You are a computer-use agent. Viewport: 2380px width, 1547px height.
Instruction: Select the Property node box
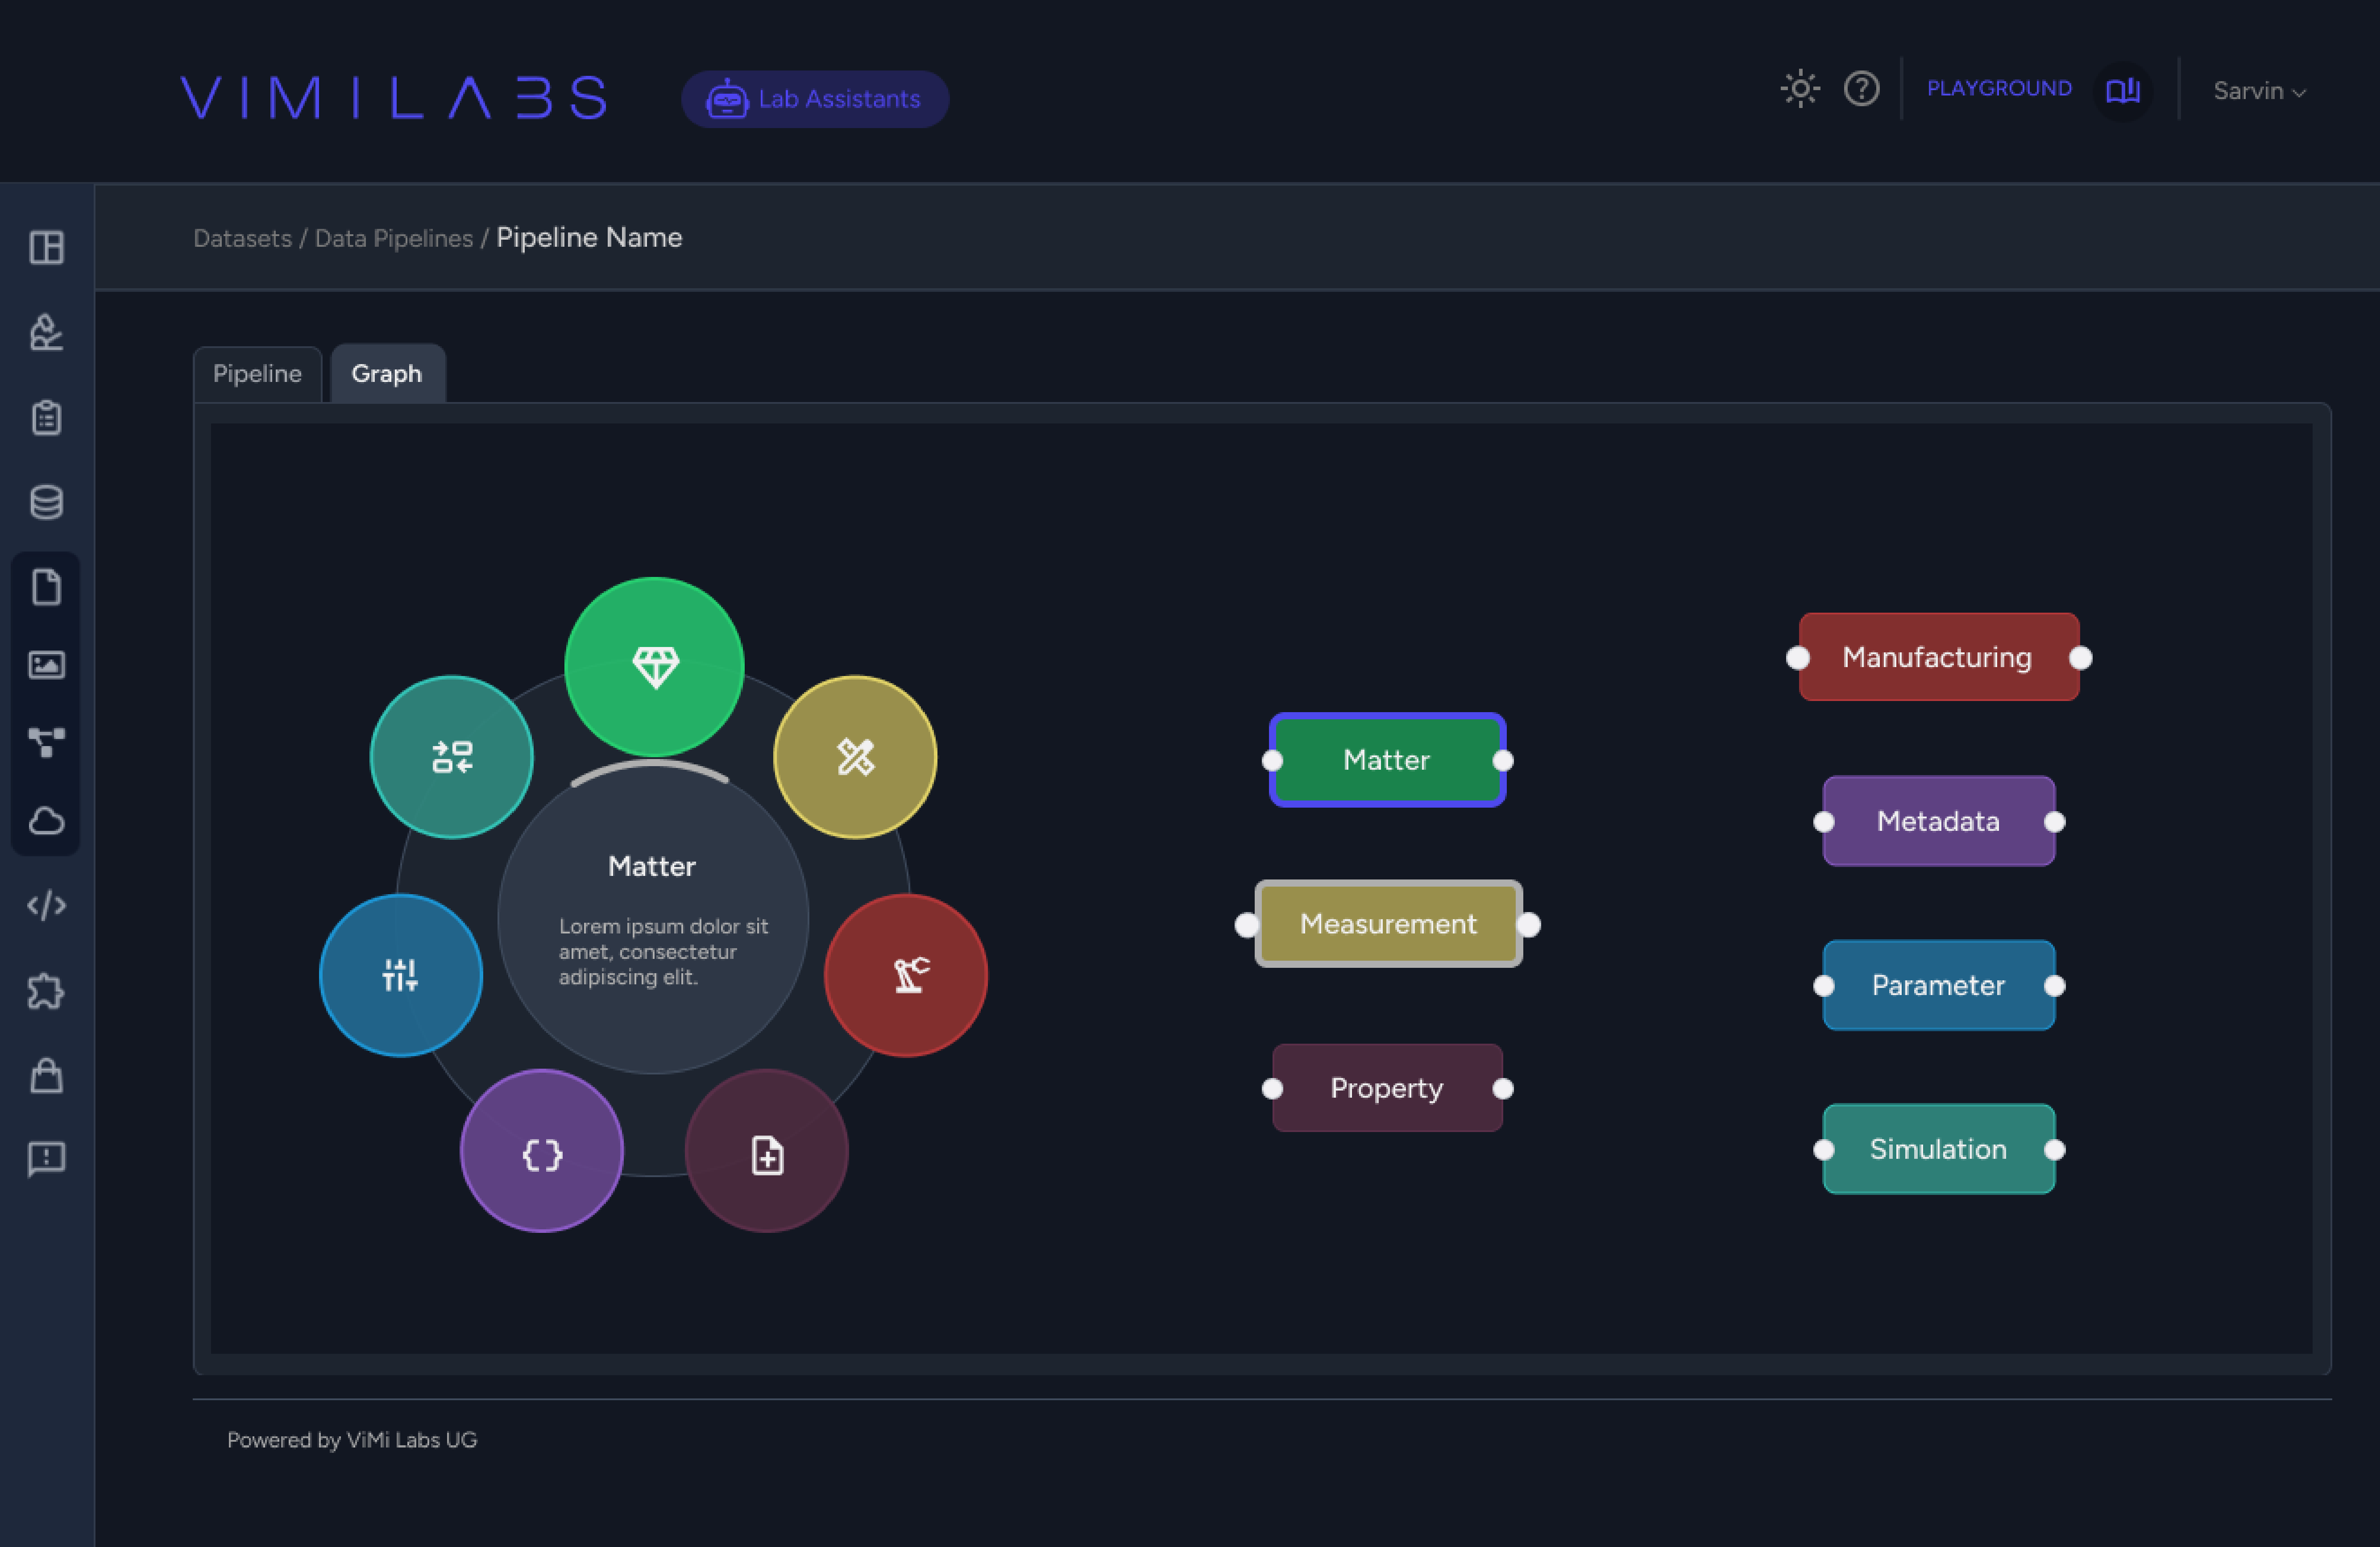pos(1387,1088)
